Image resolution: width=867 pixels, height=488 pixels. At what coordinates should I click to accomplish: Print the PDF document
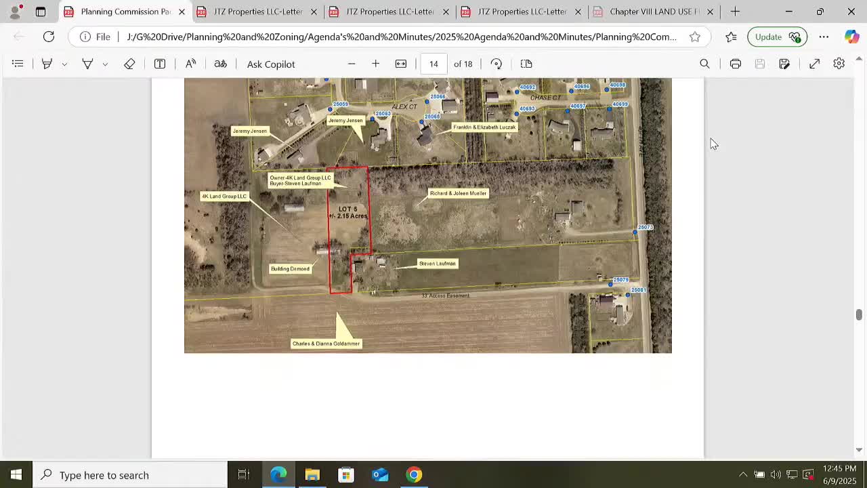click(735, 64)
